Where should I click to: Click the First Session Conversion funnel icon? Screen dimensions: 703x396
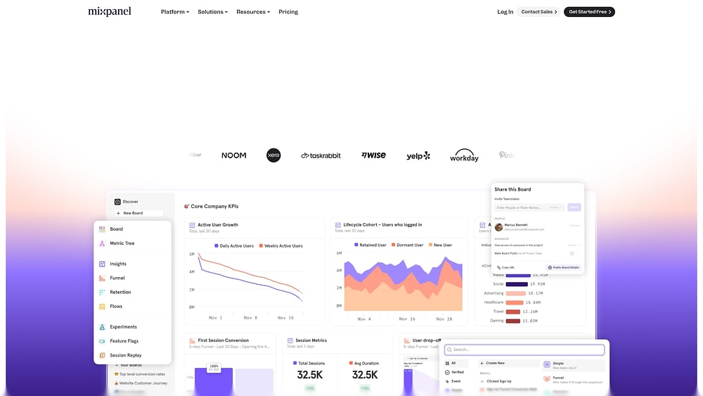click(x=193, y=341)
